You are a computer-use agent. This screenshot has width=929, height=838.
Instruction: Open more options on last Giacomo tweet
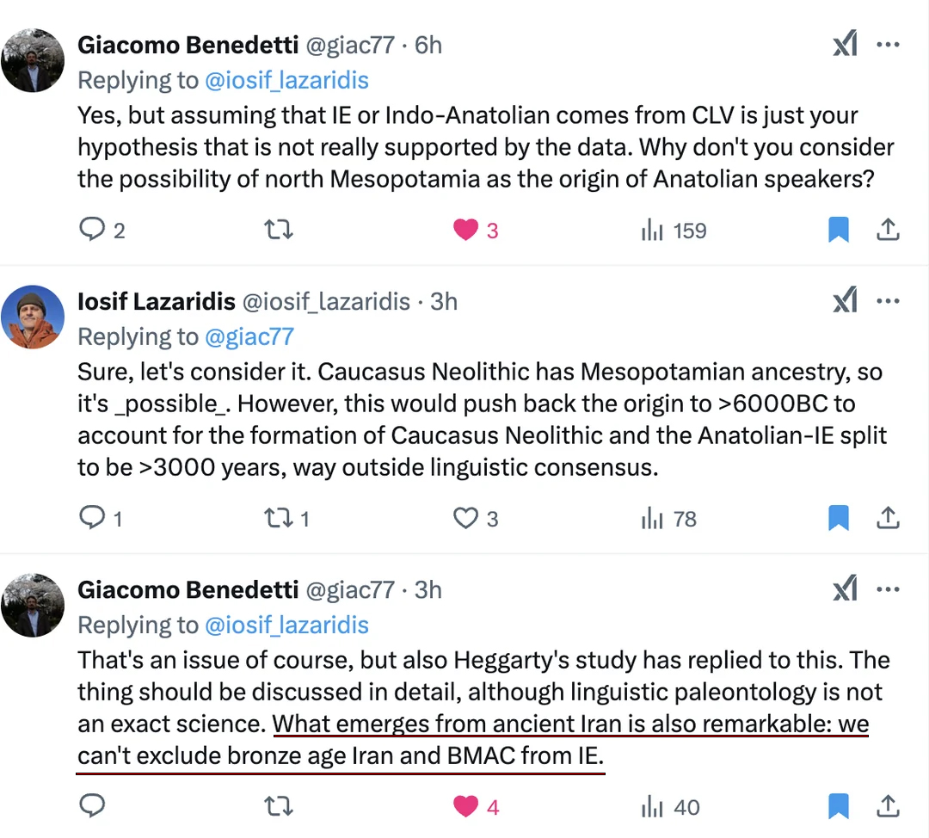coord(888,589)
